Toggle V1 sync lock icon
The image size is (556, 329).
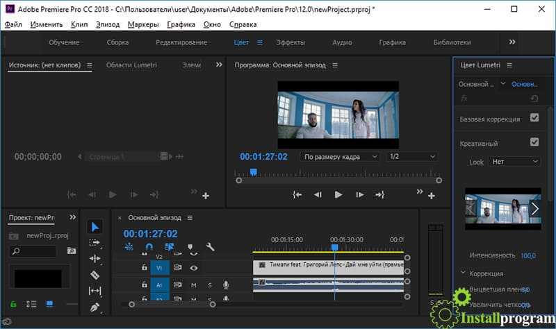click(x=178, y=268)
